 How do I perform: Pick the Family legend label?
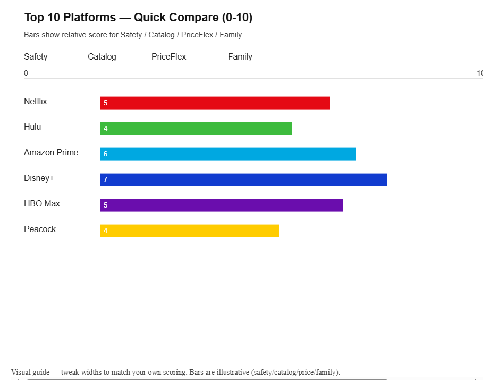click(240, 57)
